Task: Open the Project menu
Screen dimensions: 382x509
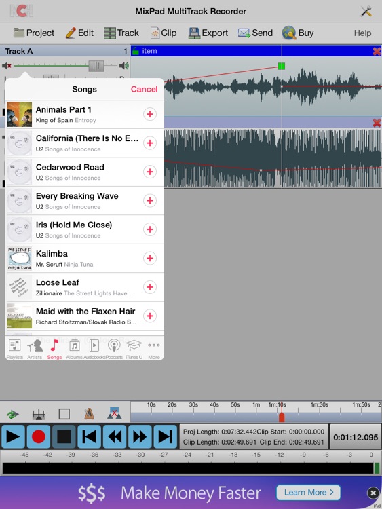Action: click(34, 33)
